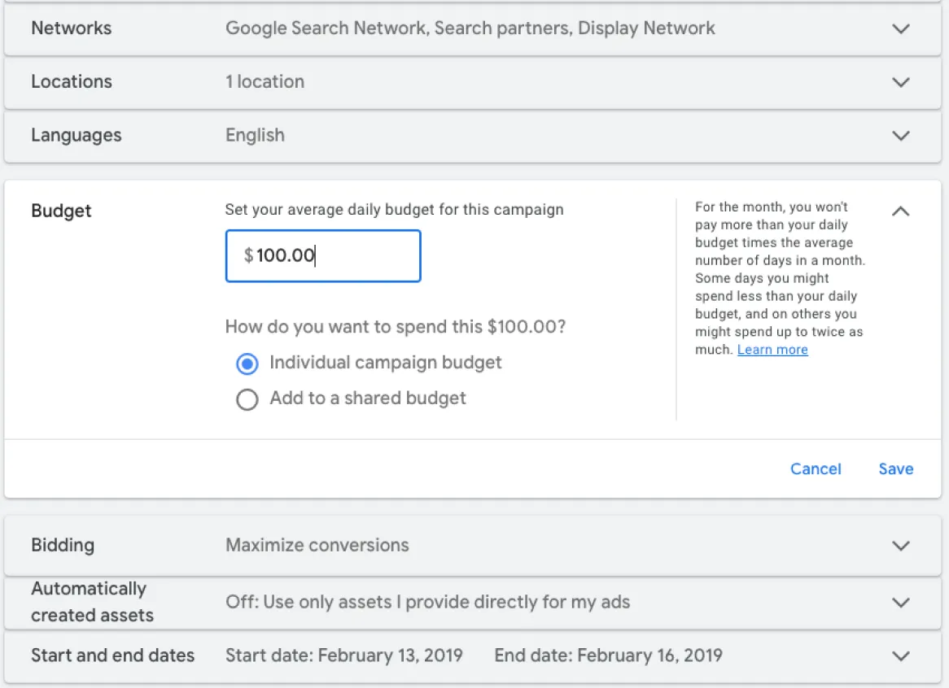The image size is (949, 688).
Task: Expand Automatically created assets chevron
Action: 901,602
